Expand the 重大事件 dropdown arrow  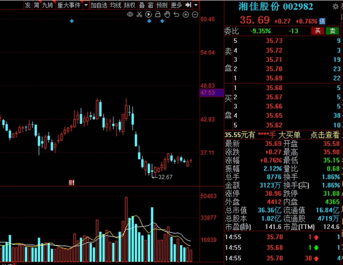(85, 5)
